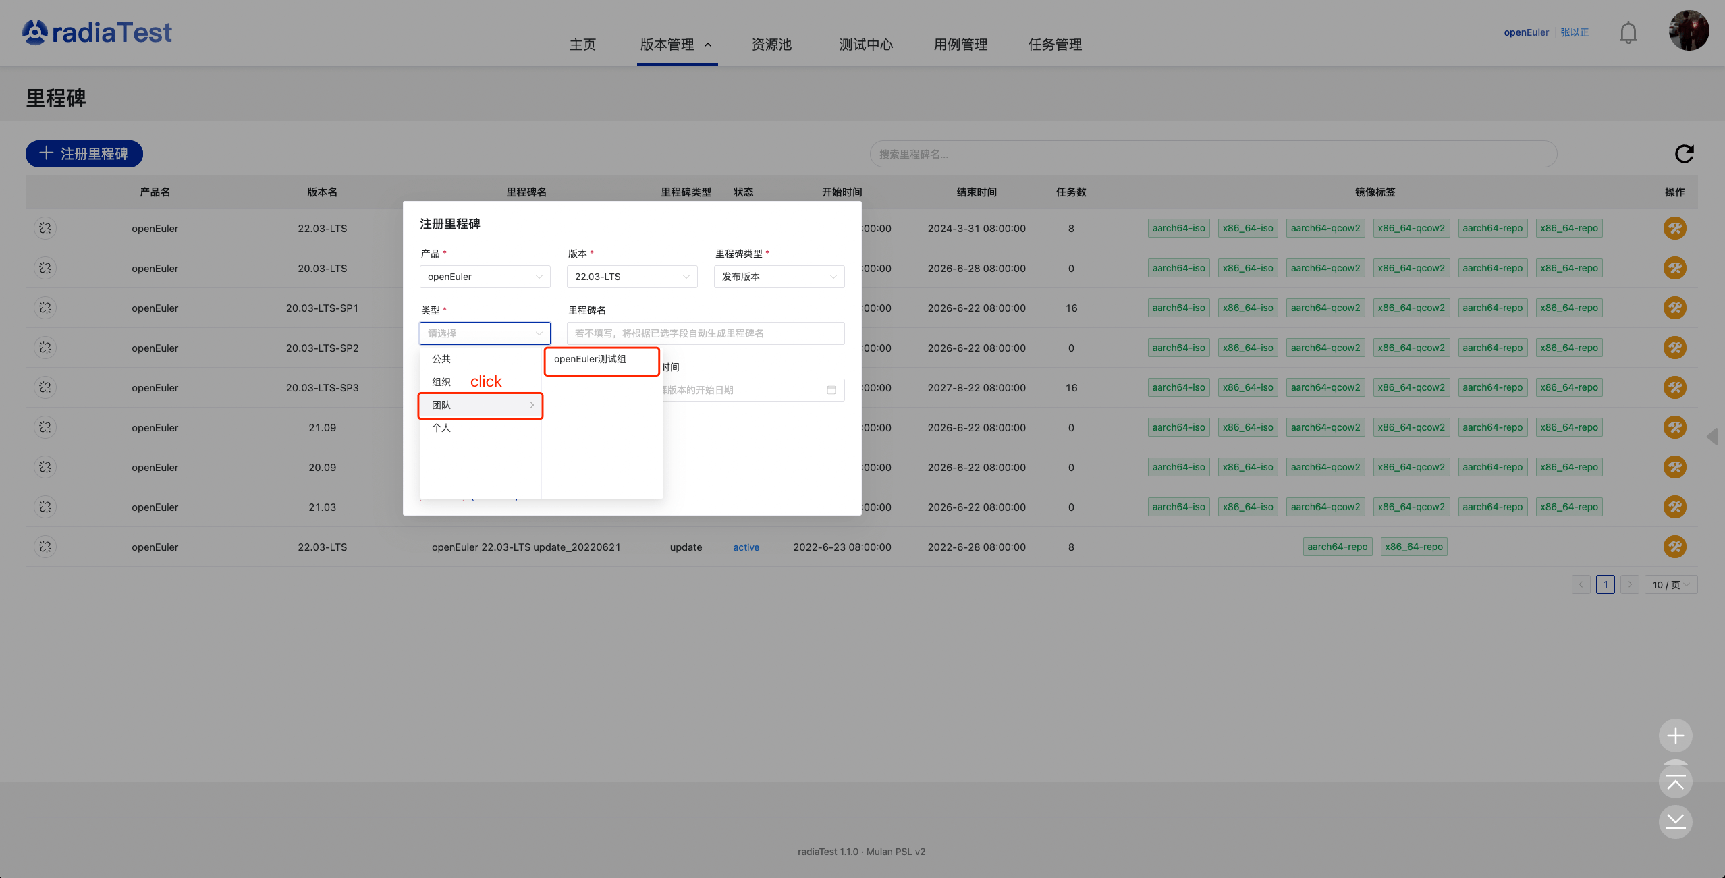Click calendar icon in start date field
1725x878 pixels.
[831, 390]
